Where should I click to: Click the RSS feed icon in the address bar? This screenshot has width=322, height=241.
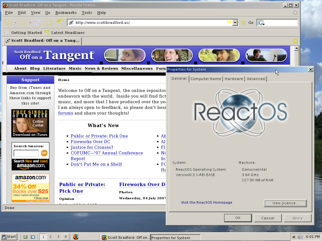[x=229, y=23]
